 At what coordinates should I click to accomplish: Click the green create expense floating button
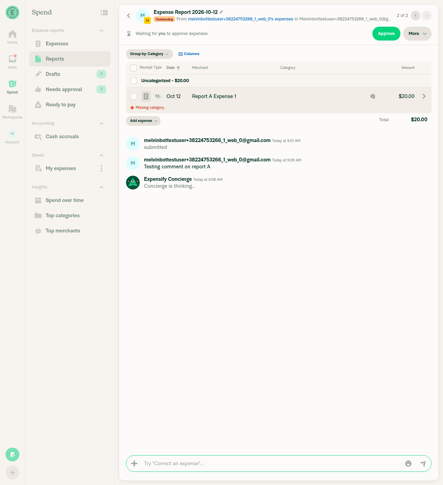(x=12, y=455)
